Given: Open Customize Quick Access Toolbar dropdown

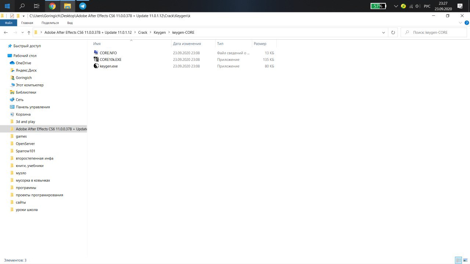Looking at the screenshot, I should click(x=23, y=16).
